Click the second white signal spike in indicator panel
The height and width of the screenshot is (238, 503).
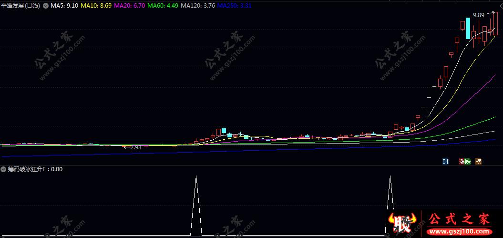[390, 205]
